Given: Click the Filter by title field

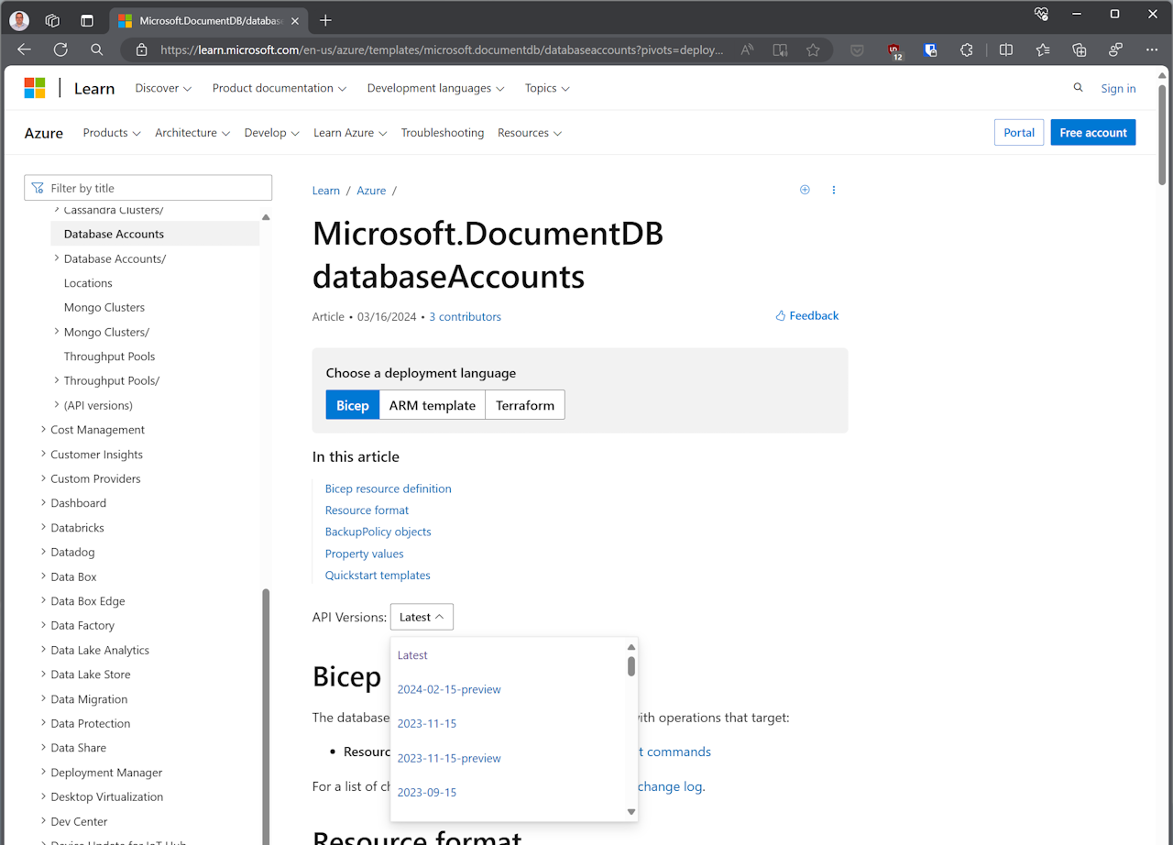Looking at the screenshot, I should point(148,188).
